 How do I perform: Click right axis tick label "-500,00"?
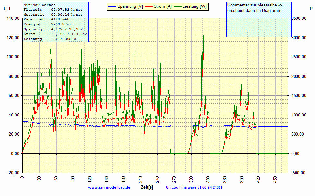[298, 173]
